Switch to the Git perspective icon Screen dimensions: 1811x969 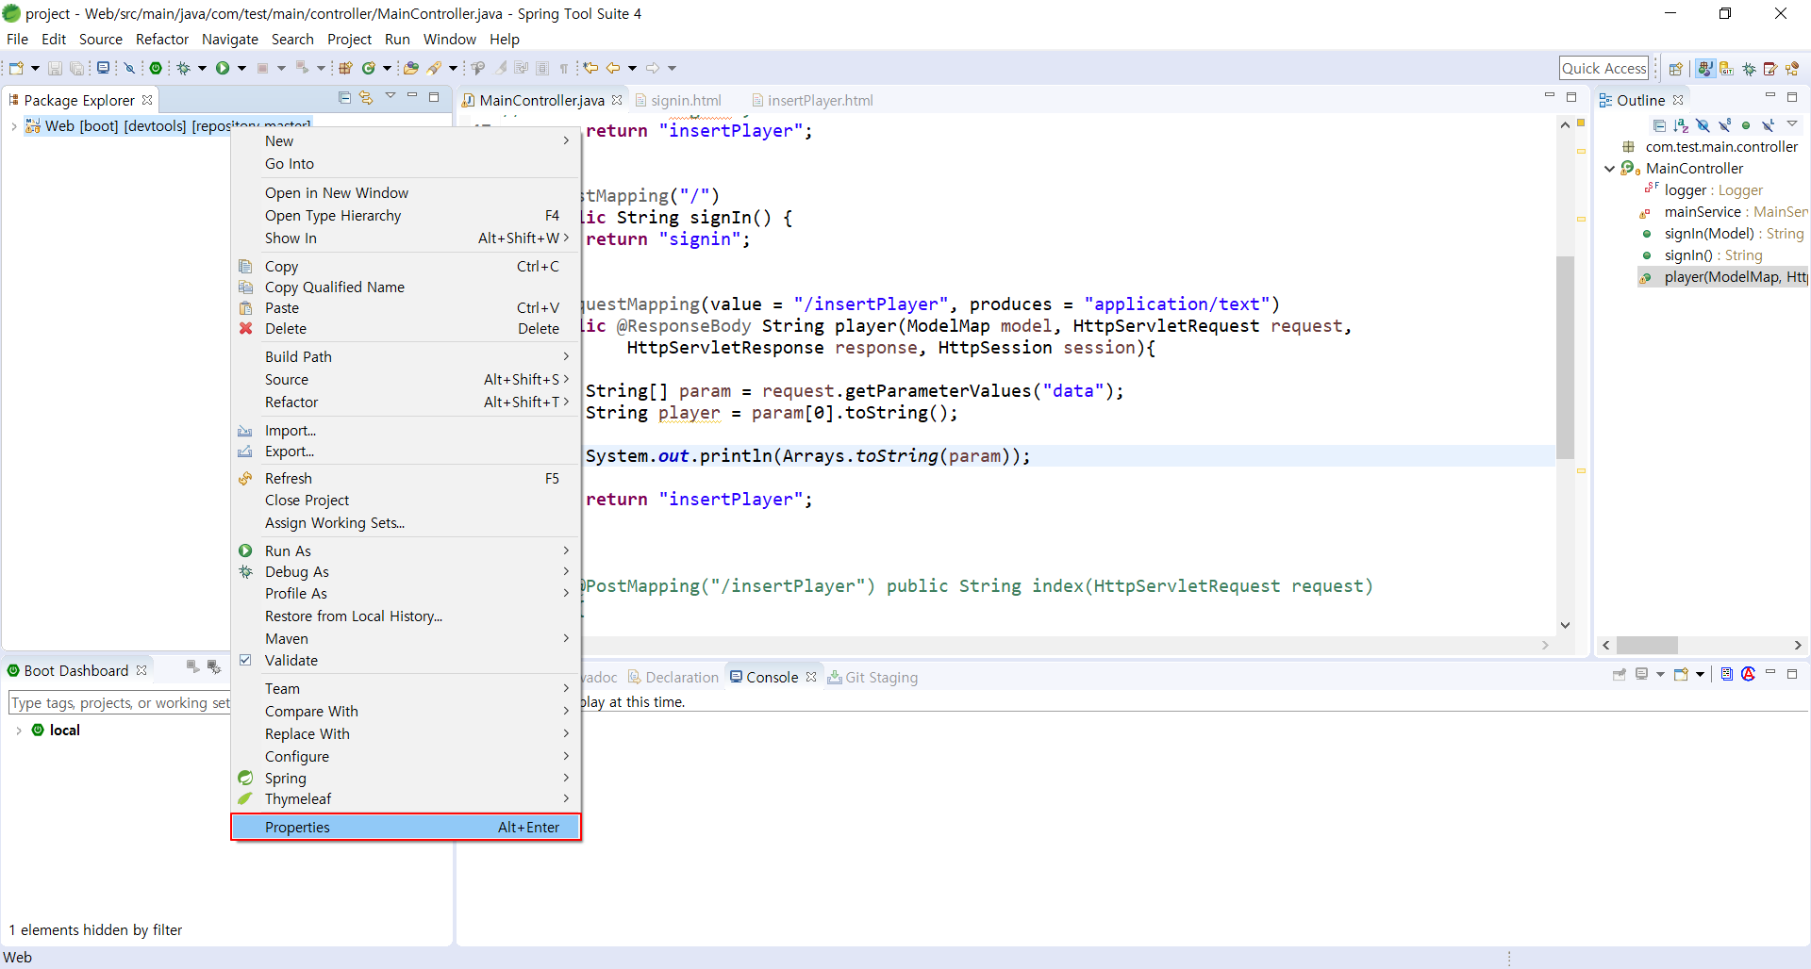click(1726, 69)
